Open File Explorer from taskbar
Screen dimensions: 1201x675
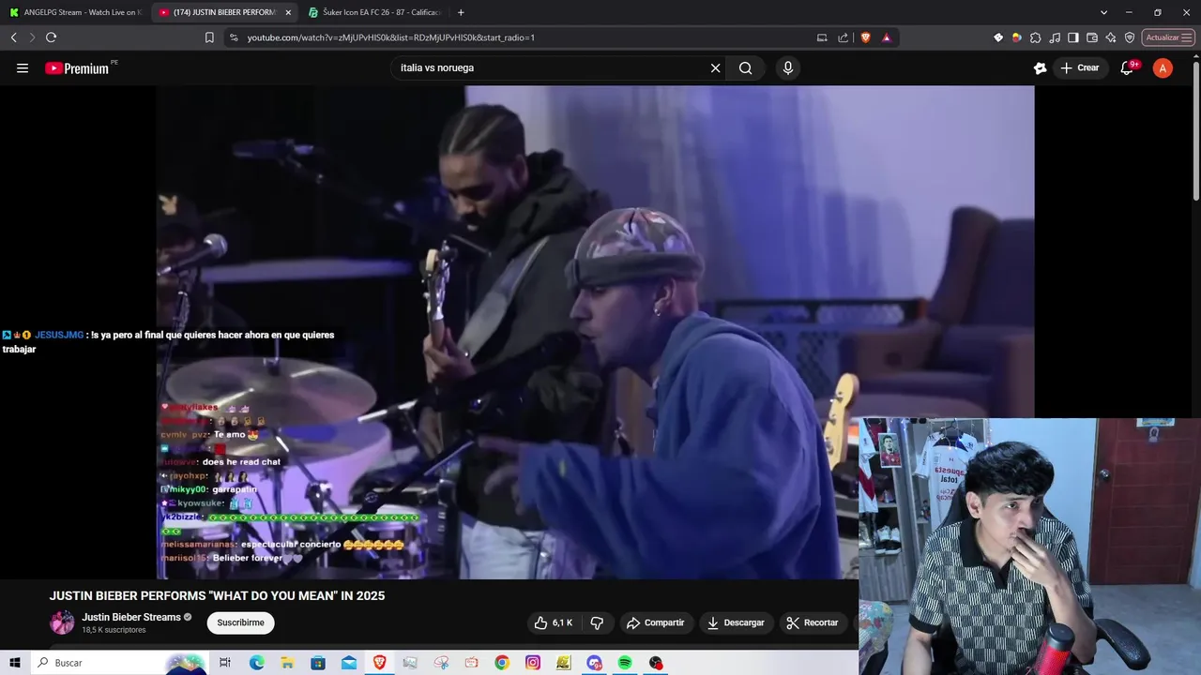click(287, 663)
